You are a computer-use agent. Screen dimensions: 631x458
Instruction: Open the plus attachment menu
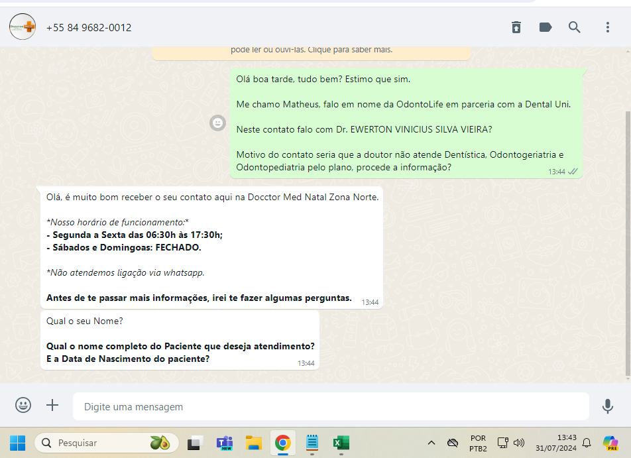coord(52,405)
